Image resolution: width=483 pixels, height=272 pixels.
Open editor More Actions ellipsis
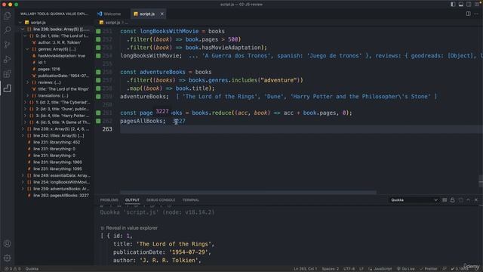476,14
